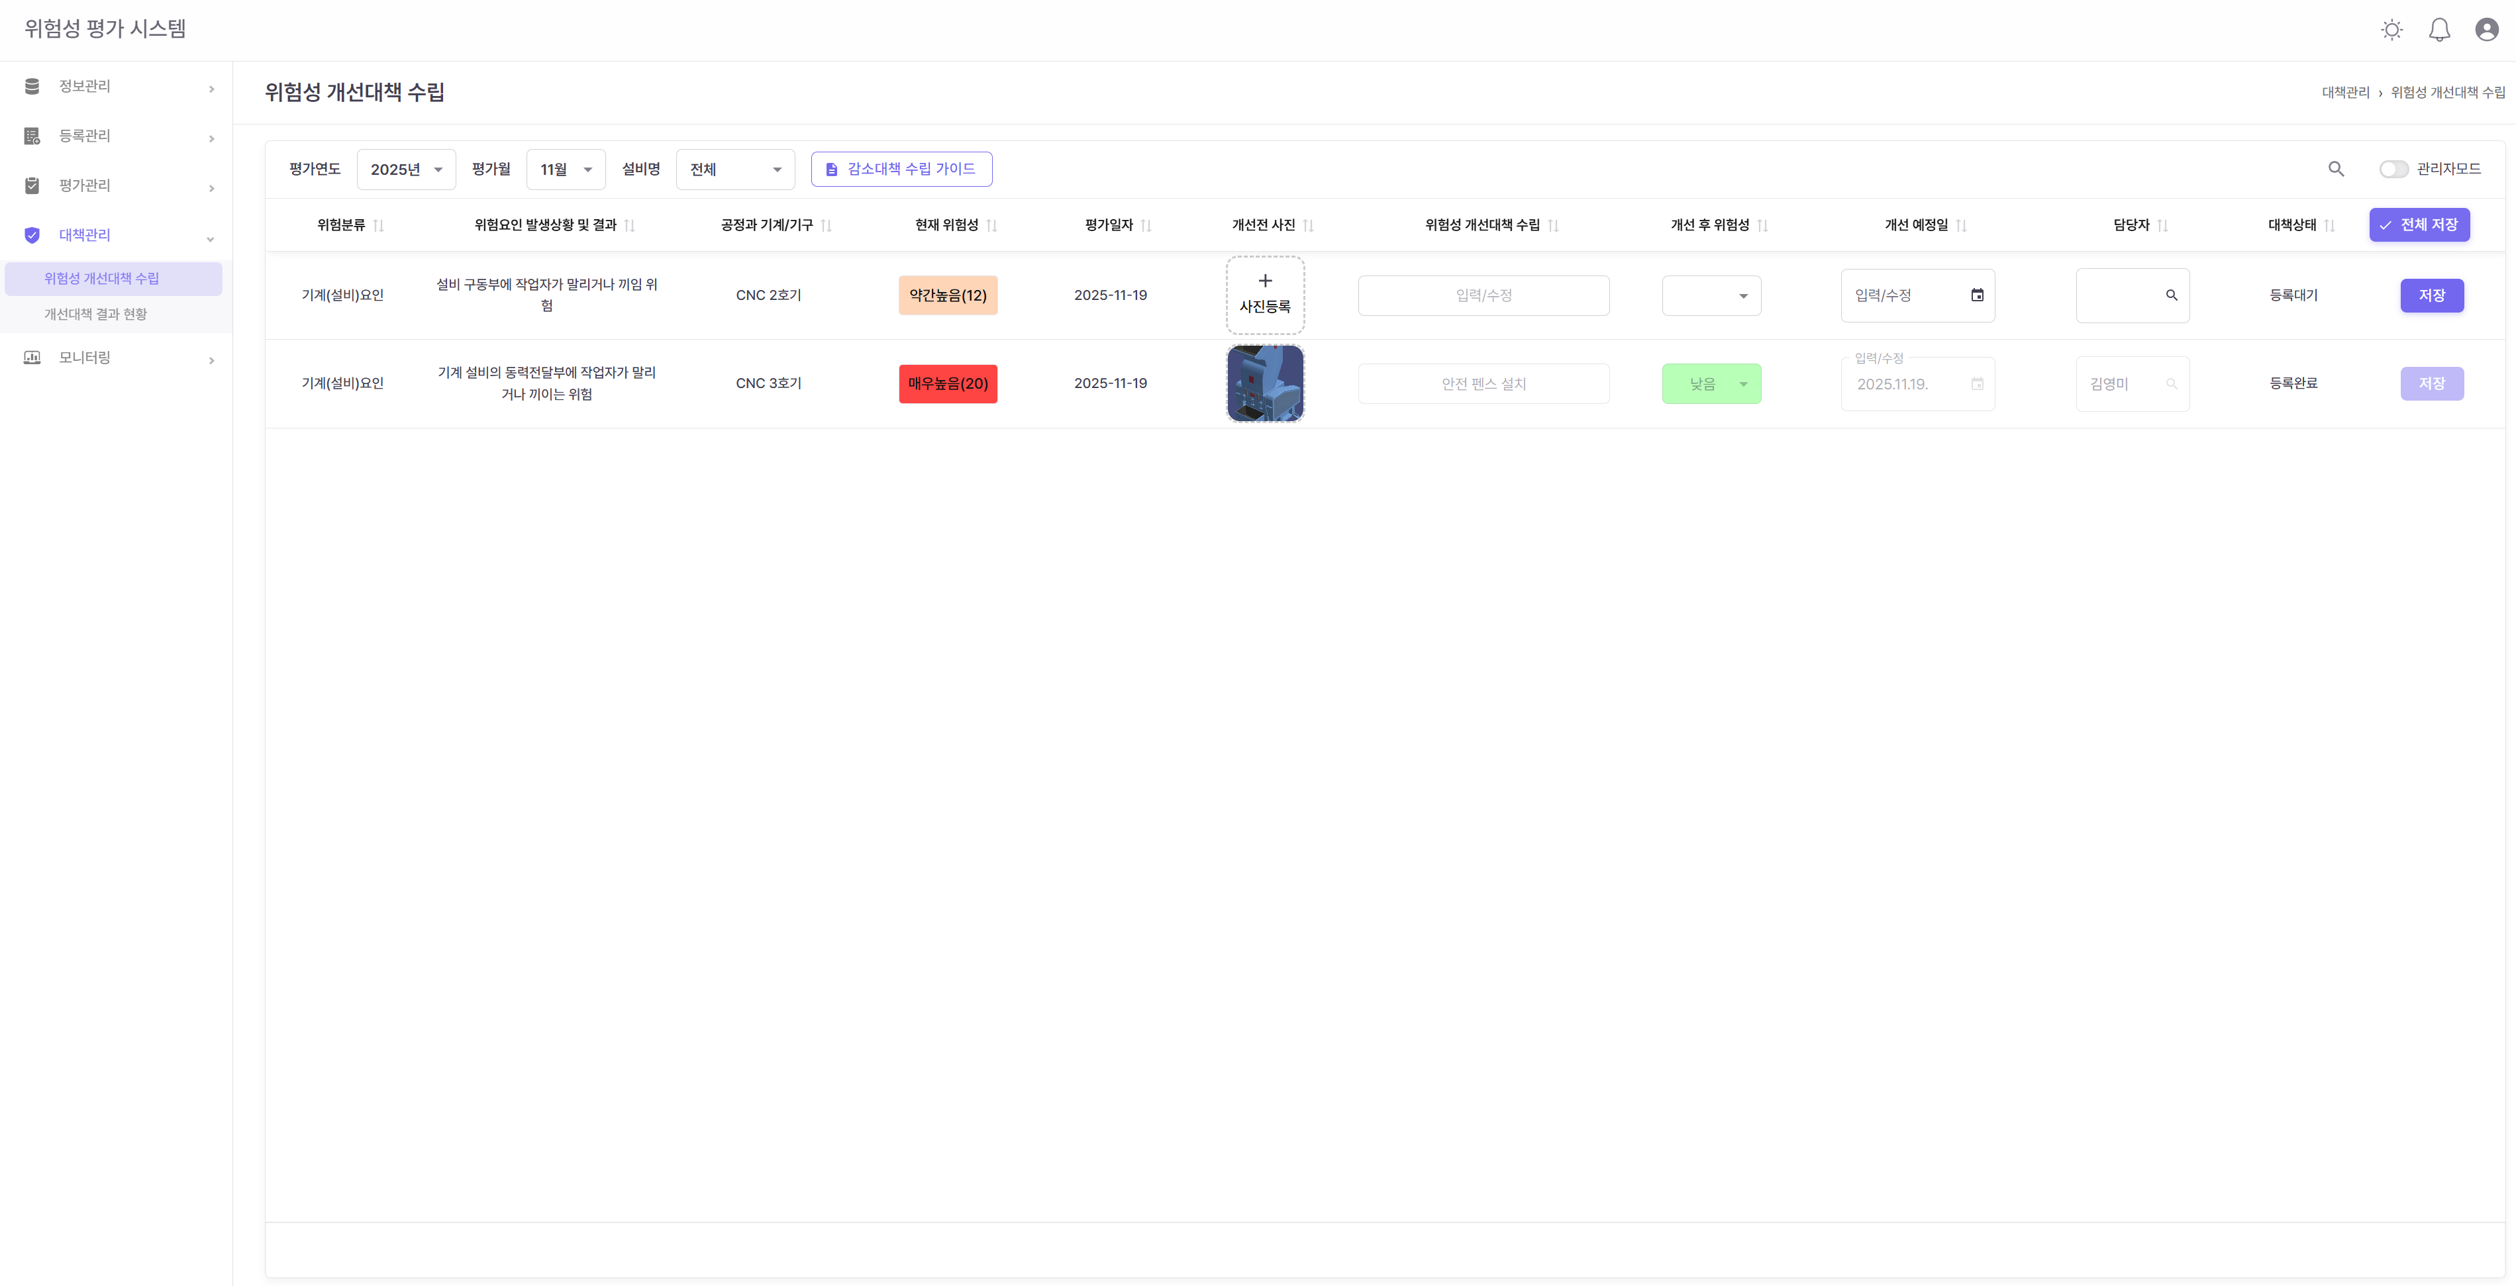This screenshot has height=1286, width=2516.
Task: Open the notifications bell
Action: (x=2439, y=29)
